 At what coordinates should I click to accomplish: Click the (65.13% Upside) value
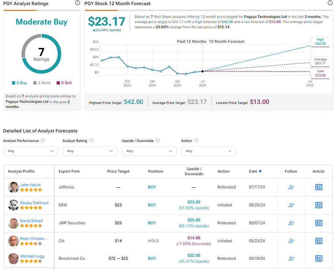(194, 226)
